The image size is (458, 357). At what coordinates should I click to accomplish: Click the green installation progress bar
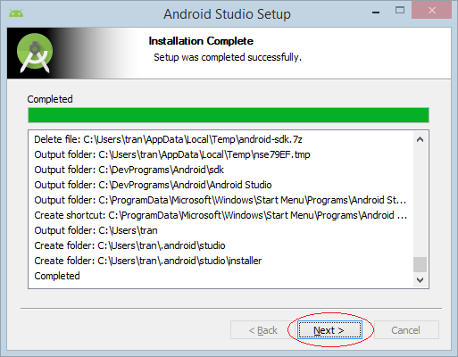tap(229, 115)
